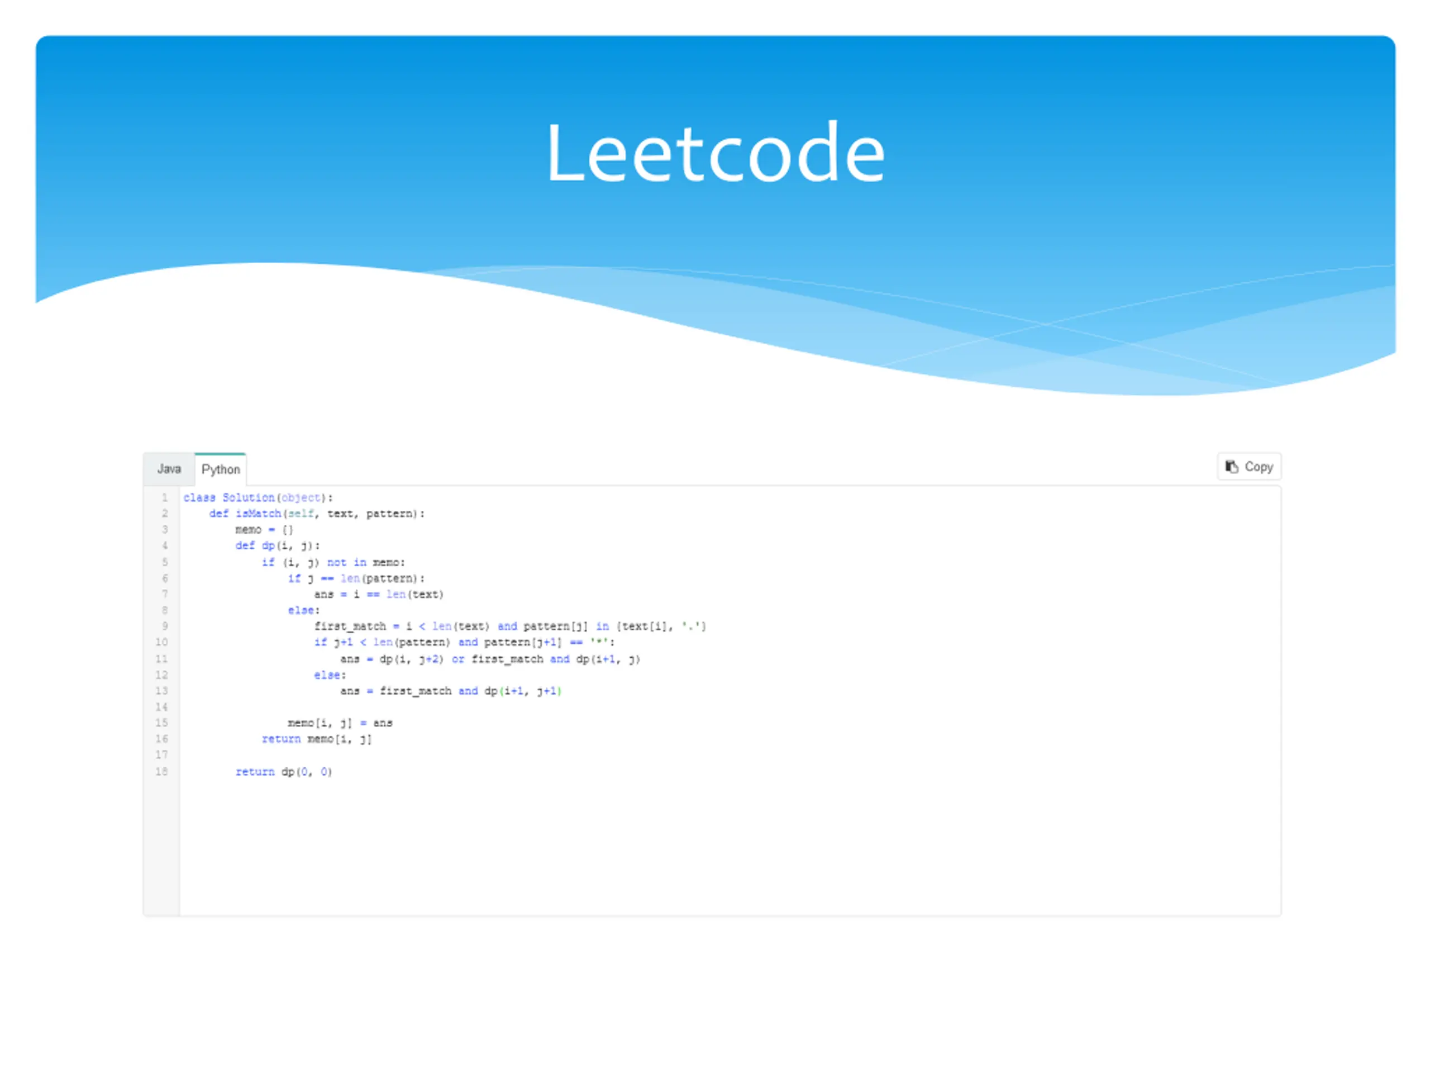Image resolution: width=1430 pixels, height=1073 pixels.
Task: Click code line 'class Solution(object):'
Action: 258,497
